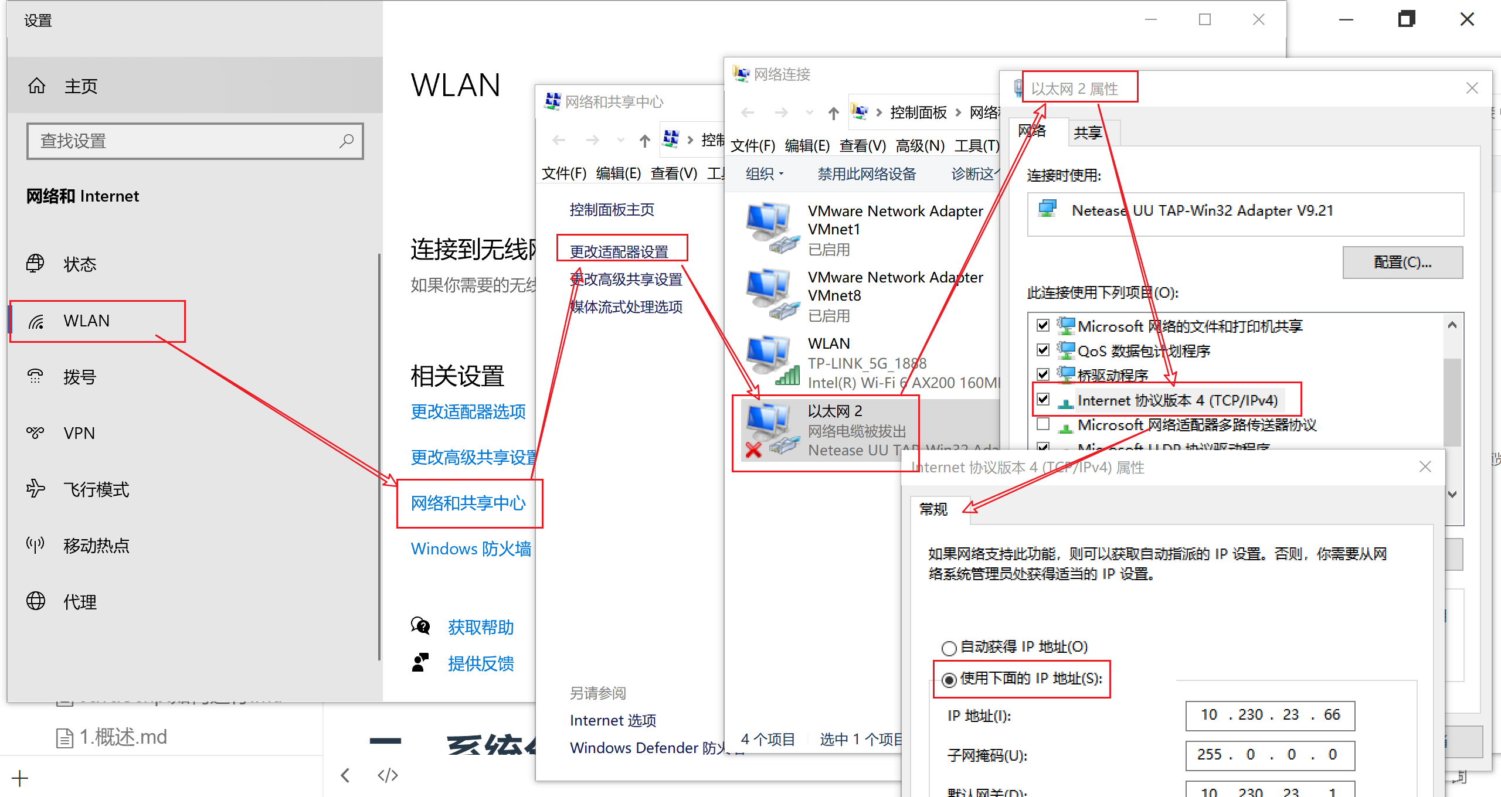Click inside the IP 地址 input field
Screen dimensions: 1501x797
click(x=1269, y=716)
